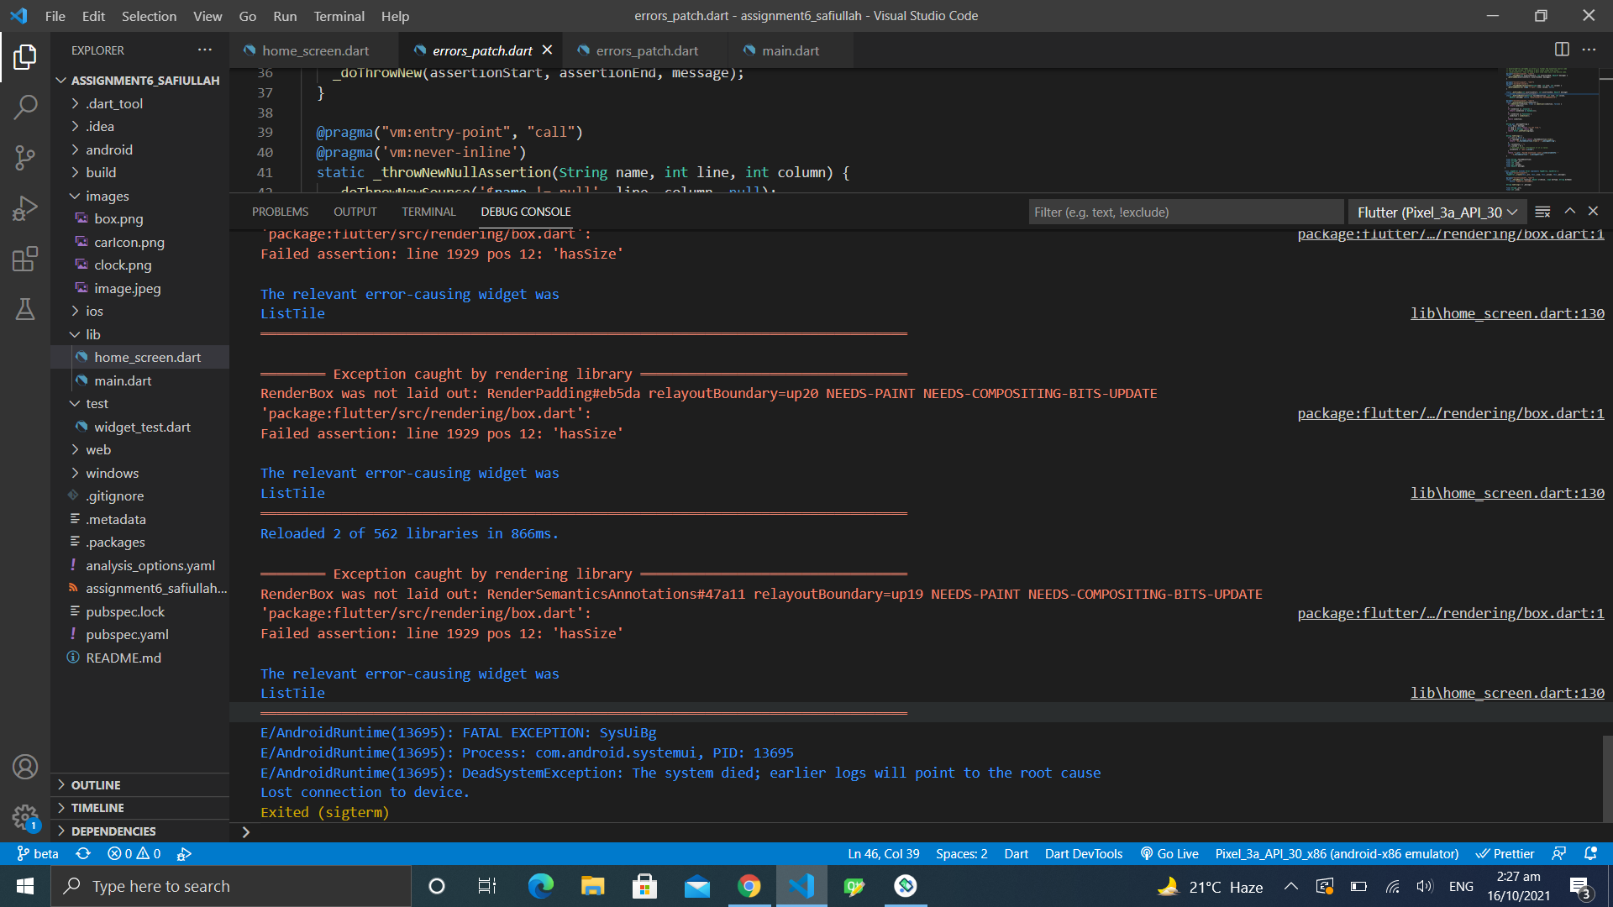Click the debug launch status icon
This screenshot has width=1613, height=907.
pos(184,853)
